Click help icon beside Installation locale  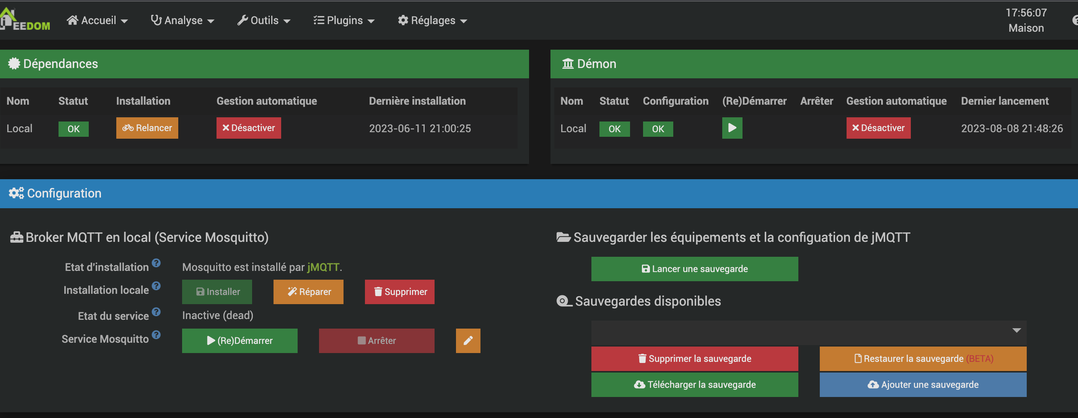pyautogui.click(x=156, y=286)
